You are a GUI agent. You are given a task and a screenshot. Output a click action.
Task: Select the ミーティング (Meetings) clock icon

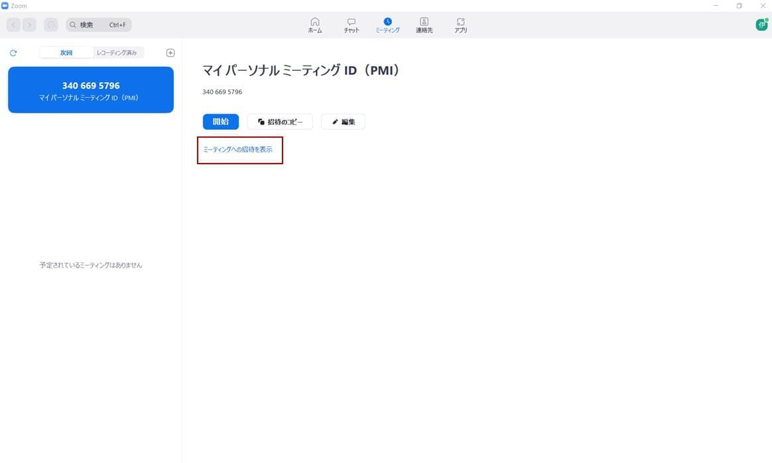[387, 23]
